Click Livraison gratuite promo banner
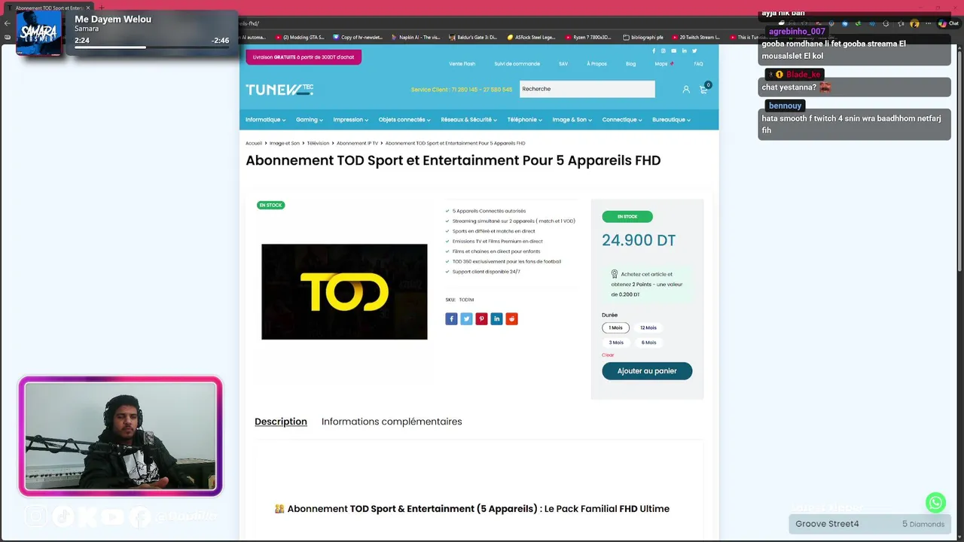Viewport: 964px width, 542px height. [x=304, y=57]
